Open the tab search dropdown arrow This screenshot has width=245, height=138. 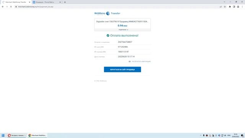pyautogui.click(x=224, y=2)
